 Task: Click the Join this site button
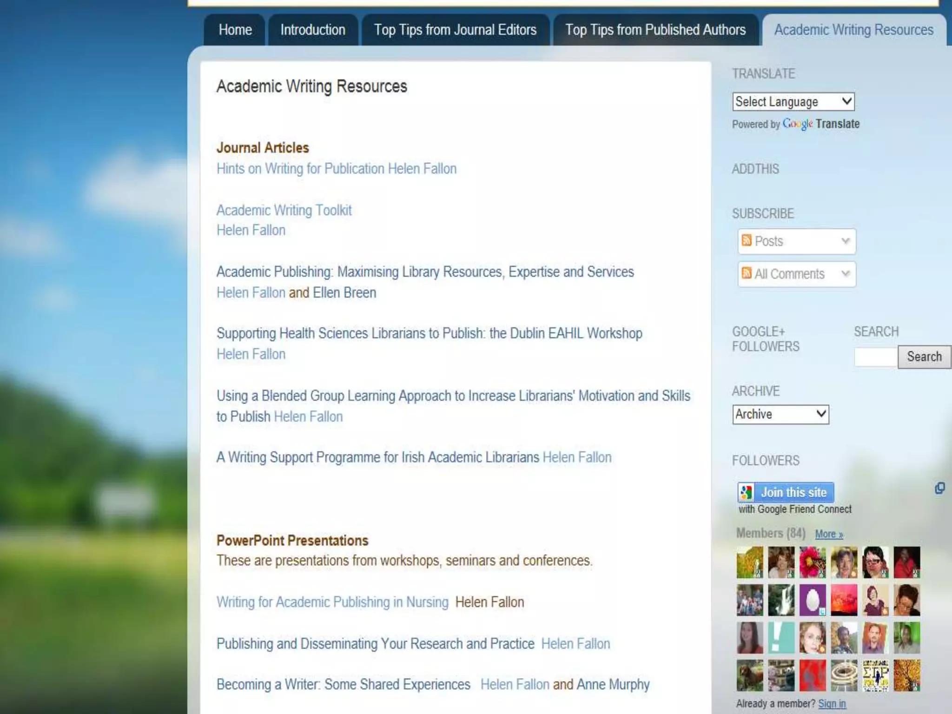793,492
